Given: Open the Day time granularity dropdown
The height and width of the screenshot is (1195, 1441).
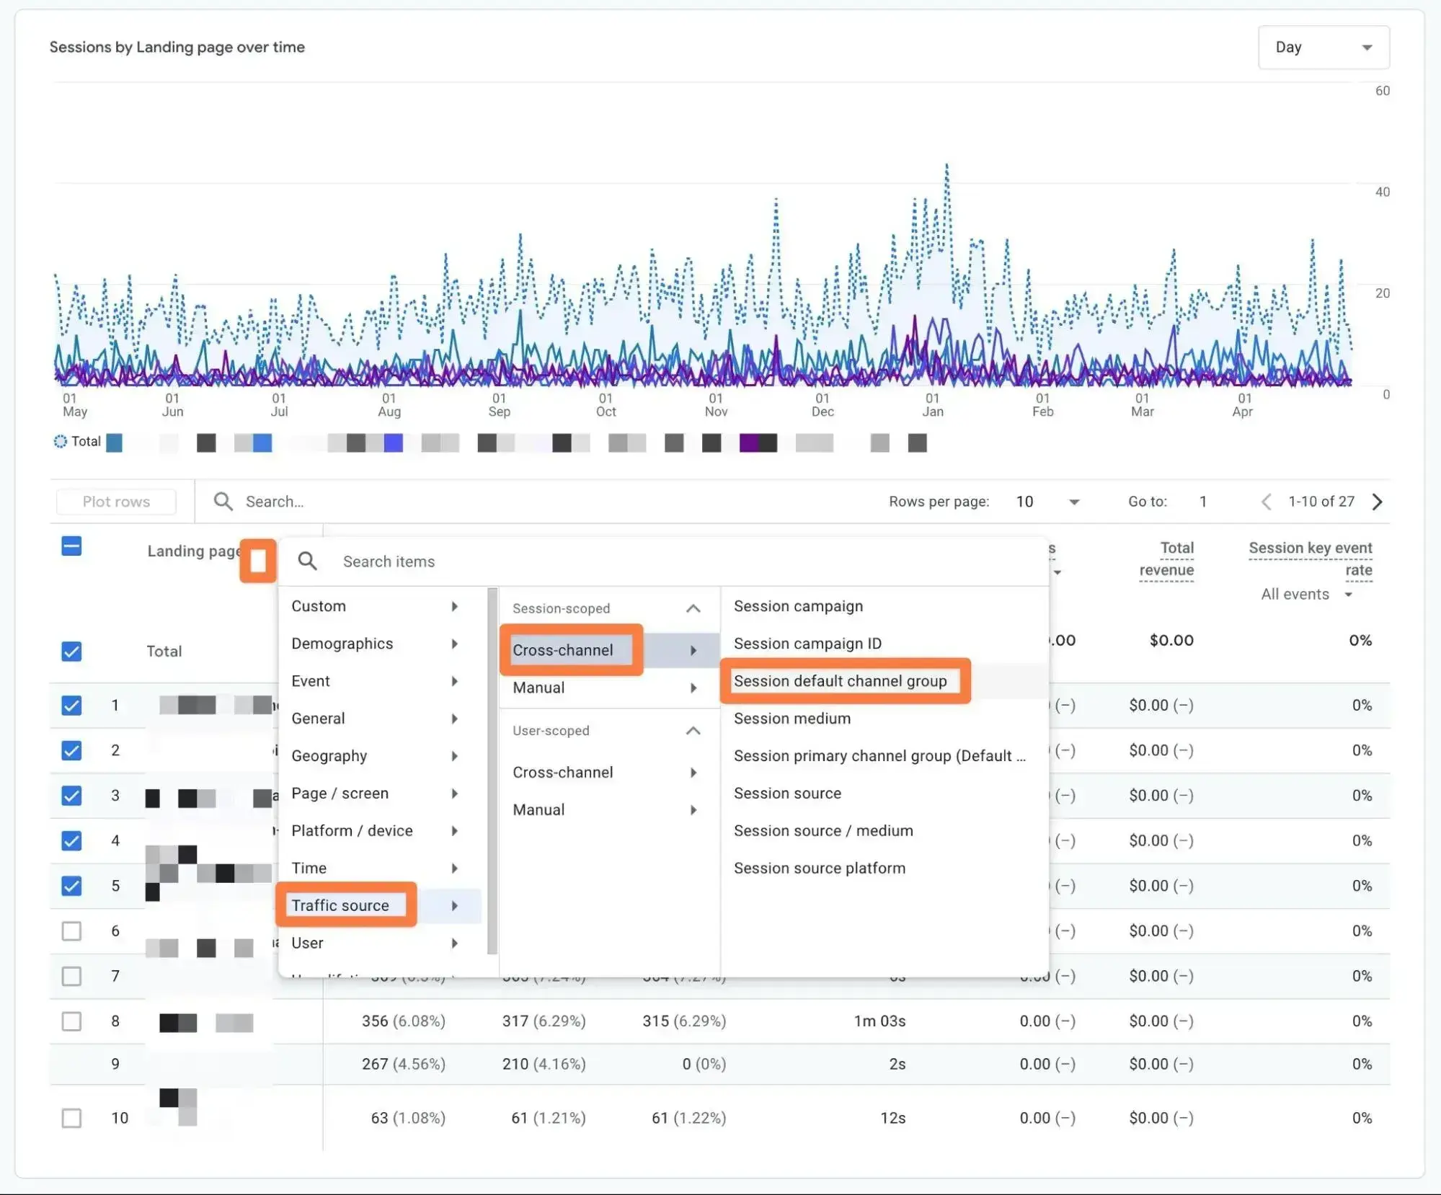Looking at the screenshot, I should 1323,47.
